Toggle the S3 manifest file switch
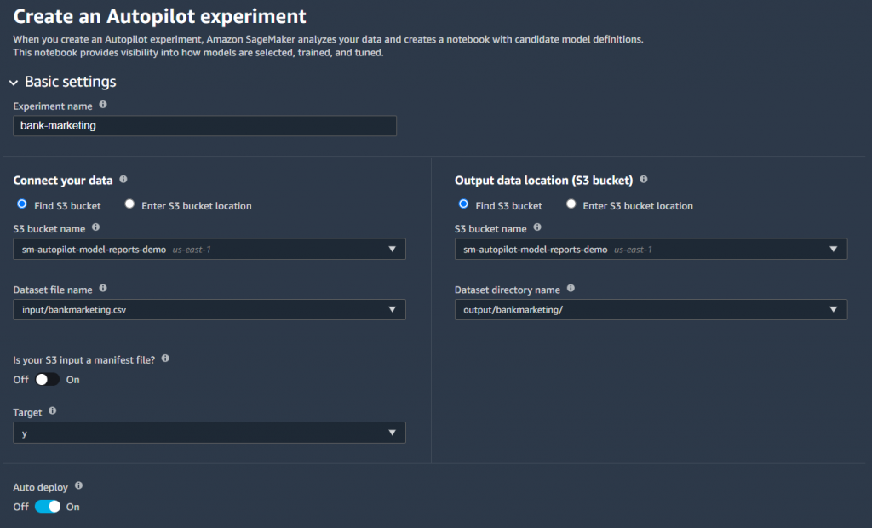 (x=48, y=380)
